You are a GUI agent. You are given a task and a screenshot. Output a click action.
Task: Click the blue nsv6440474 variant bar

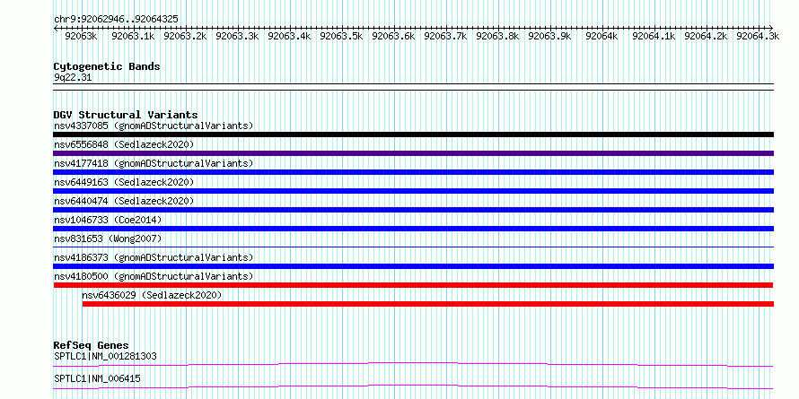[x=413, y=210]
